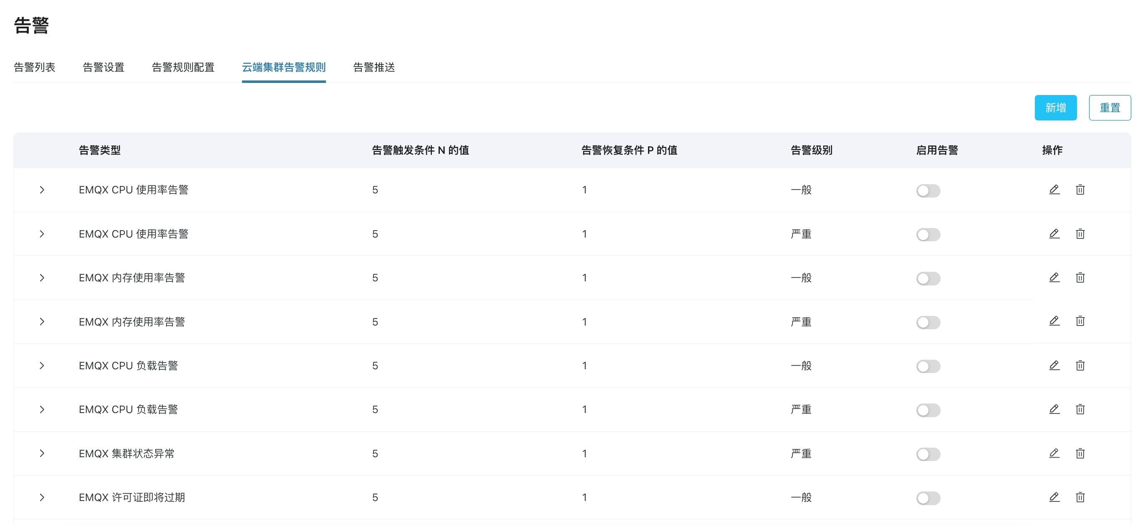This screenshot has height=526, width=1140.
Task: Edit the first EMQX CPU 使用率告警 rule
Action: click(x=1054, y=190)
